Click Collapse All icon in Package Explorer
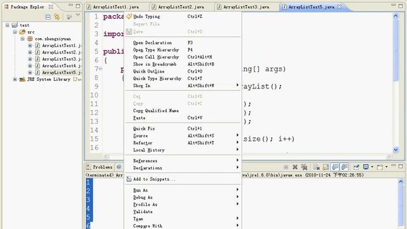The image size is (407, 229). point(48,17)
